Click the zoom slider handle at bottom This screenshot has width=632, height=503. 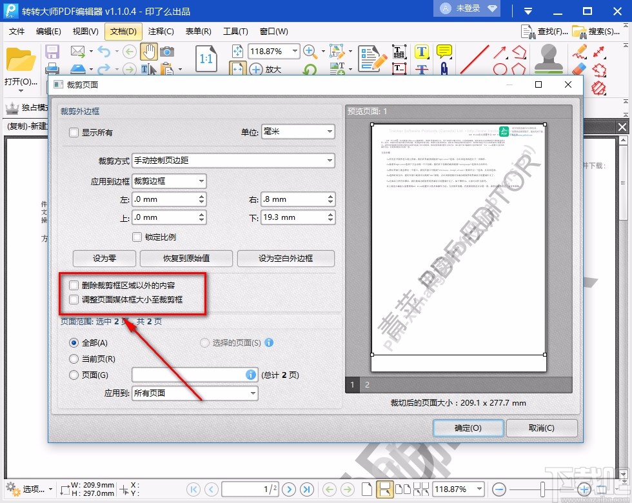542,489
